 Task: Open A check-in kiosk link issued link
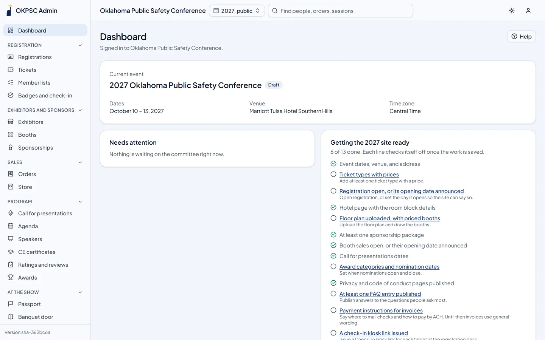point(374,333)
